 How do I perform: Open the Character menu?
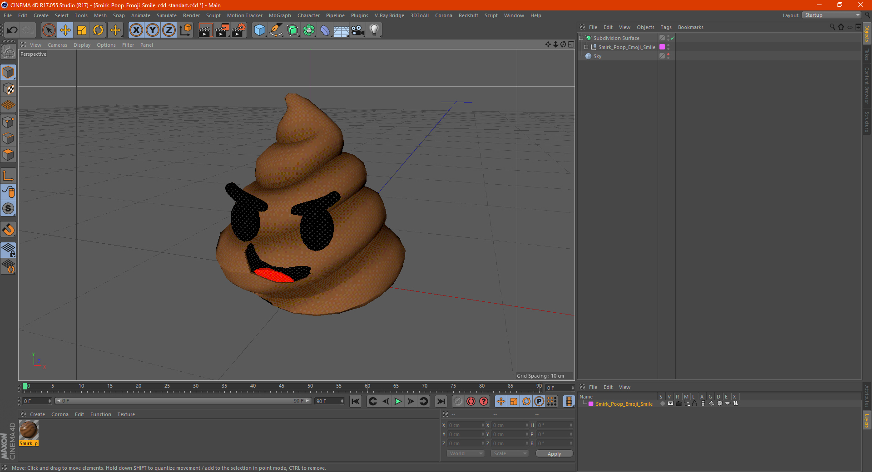(308, 15)
